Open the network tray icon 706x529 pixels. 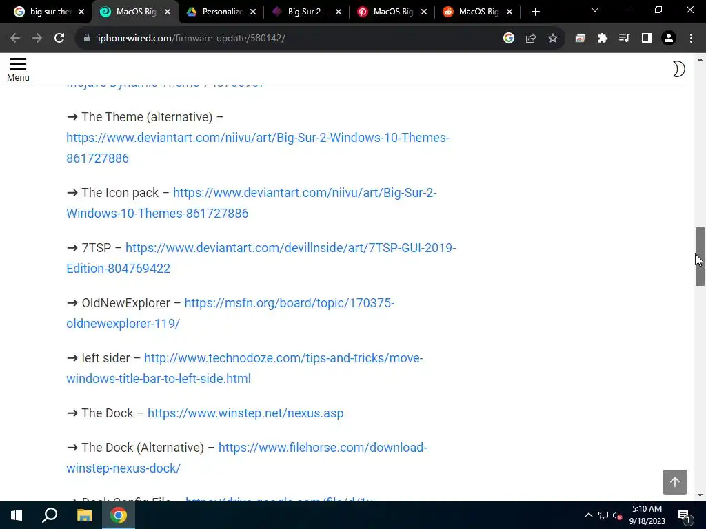point(603,515)
